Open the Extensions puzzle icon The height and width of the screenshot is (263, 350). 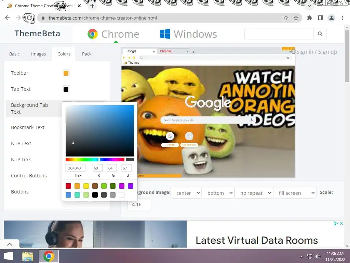[310, 18]
